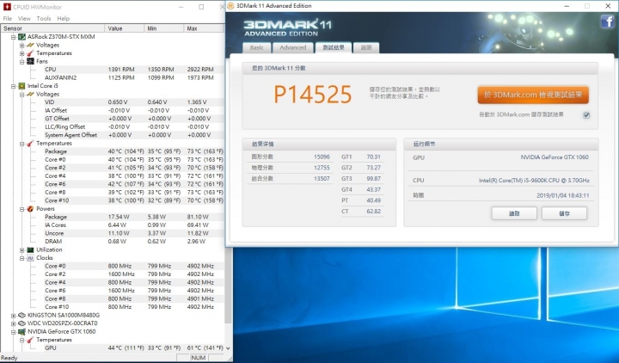Click the WDC WD20SPZX drive icon

(21, 323)
